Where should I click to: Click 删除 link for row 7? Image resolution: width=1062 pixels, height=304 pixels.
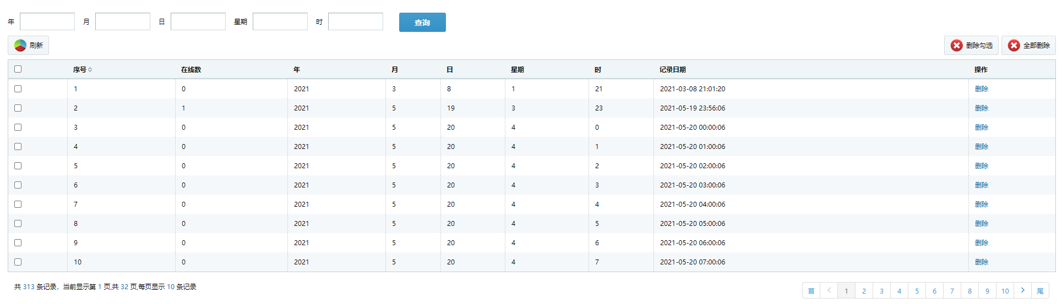(982, 204)
